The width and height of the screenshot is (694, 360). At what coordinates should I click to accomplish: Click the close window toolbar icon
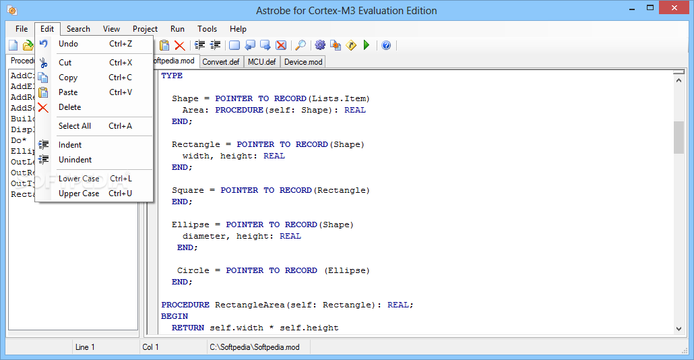(280, 45)
